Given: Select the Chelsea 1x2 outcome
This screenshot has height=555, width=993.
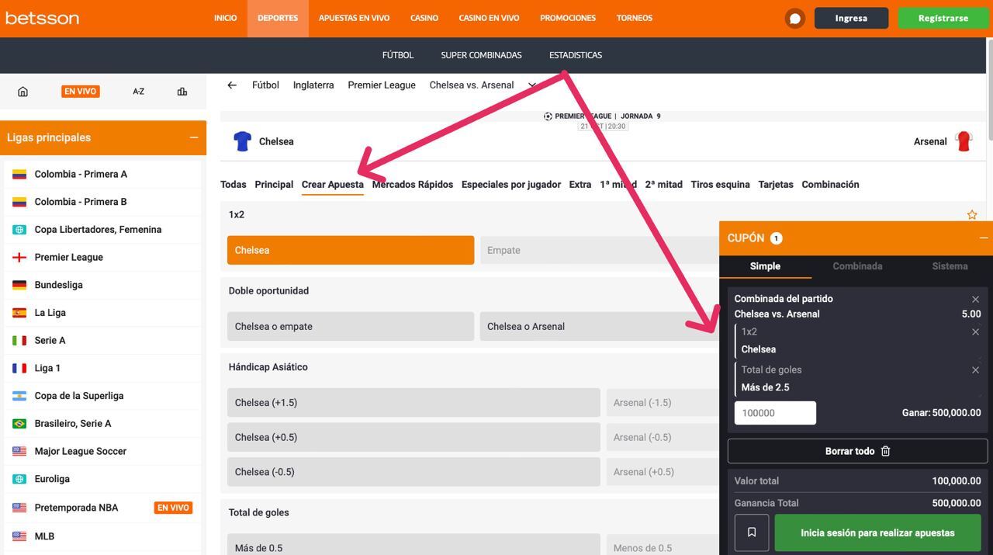Looking at the screenshot, I should [x=351, y=250].
